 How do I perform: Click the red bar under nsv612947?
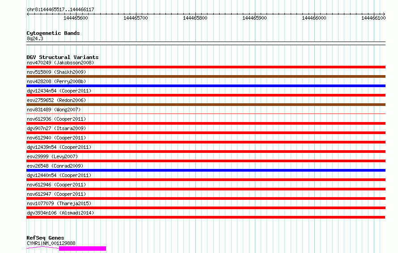[206, 198]
